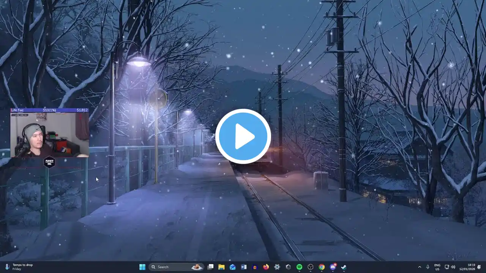Open the ENG US language switcher

(x=437, y=267)
